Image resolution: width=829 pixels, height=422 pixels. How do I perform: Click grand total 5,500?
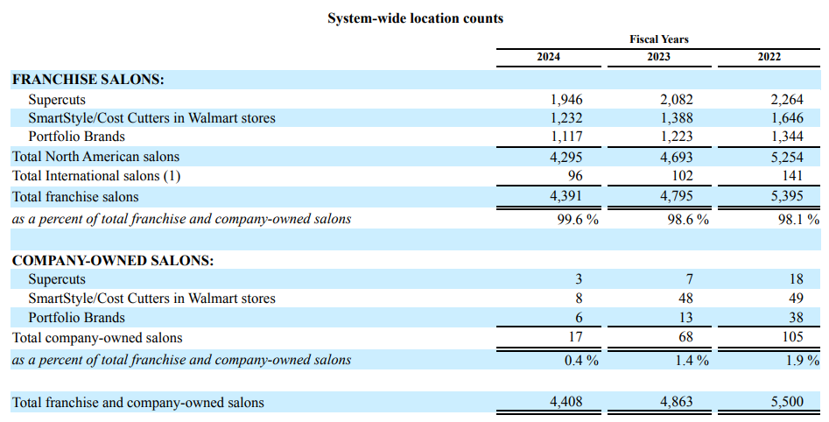(787, 401)
